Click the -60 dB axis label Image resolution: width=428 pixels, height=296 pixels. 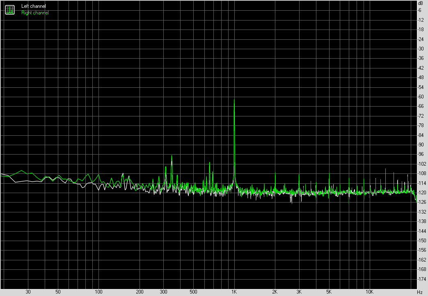point(421,97)
